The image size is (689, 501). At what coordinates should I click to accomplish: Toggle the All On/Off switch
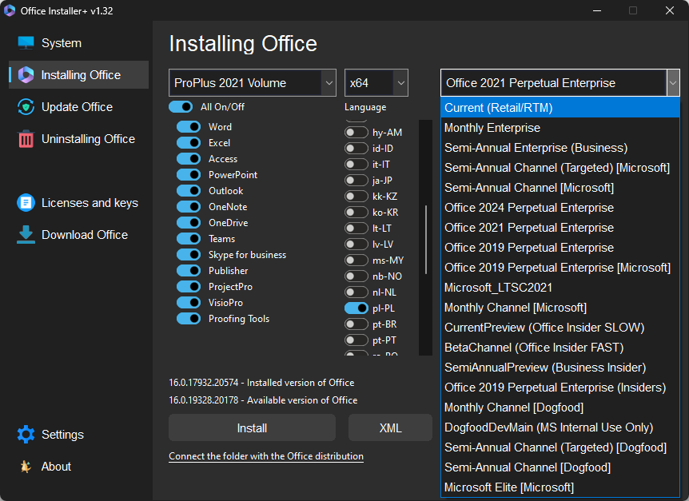point(181,107)
